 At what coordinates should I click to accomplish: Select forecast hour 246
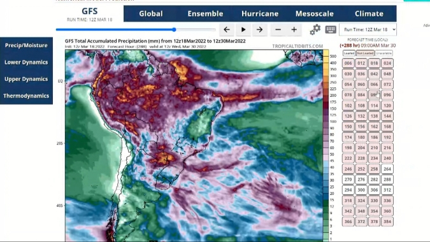click(x=348, y=169)
